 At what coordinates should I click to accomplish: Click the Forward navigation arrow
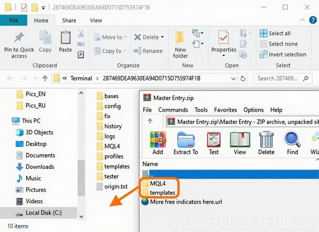(24, 78)
